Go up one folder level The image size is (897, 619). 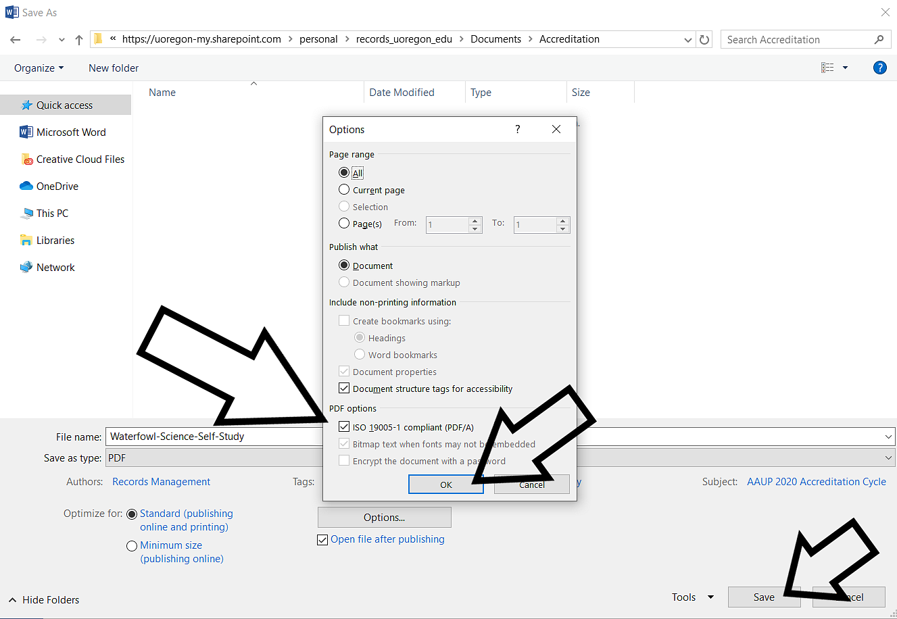pyautogui.click(x=79, y=40)
